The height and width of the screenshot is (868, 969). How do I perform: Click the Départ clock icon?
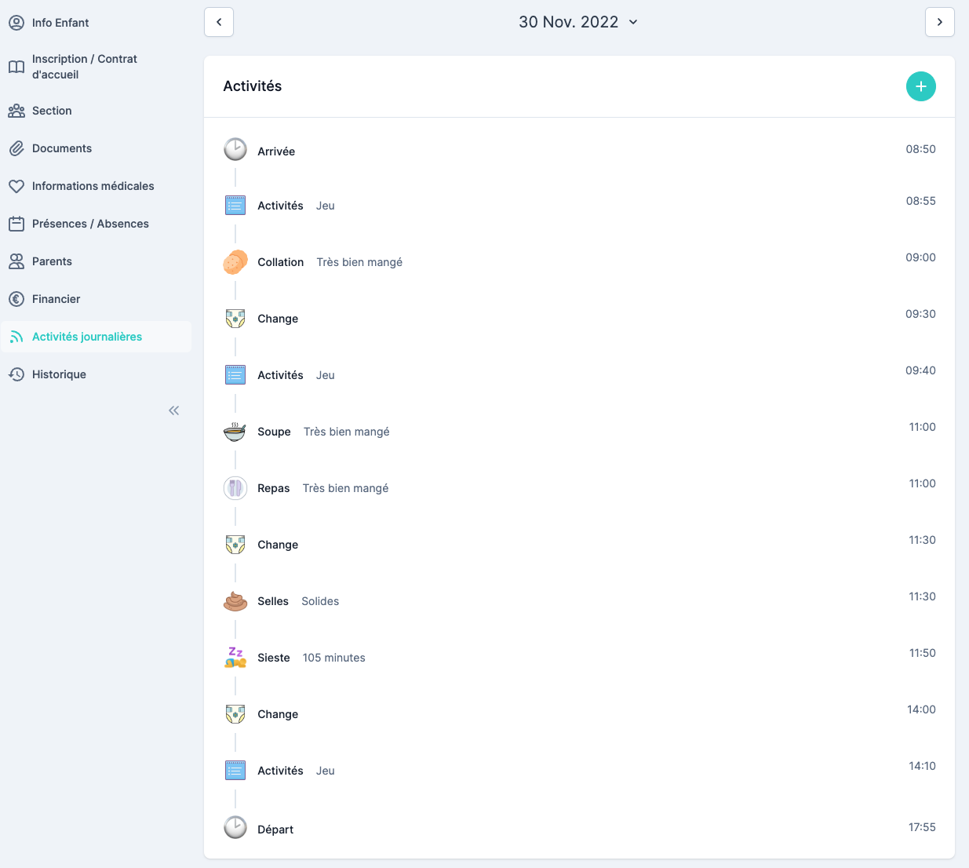click(x=235, y=827)
